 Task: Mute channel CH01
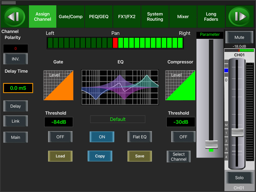tap(239, 37)
